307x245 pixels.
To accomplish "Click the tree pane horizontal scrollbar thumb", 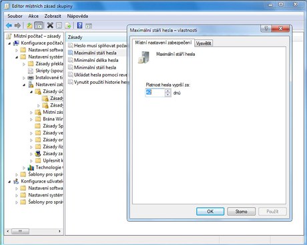I will point(20,231).
